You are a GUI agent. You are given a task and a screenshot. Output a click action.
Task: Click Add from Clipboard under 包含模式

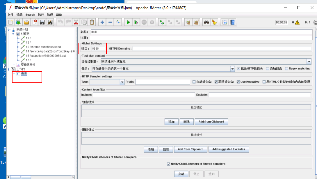pyautogui.click(x=211, y=122)
